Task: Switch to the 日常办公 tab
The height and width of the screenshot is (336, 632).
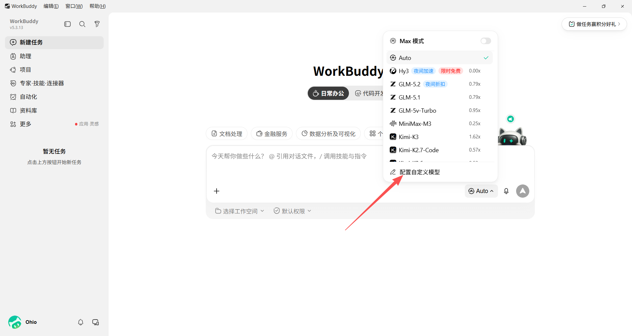Action: point(328,93)
